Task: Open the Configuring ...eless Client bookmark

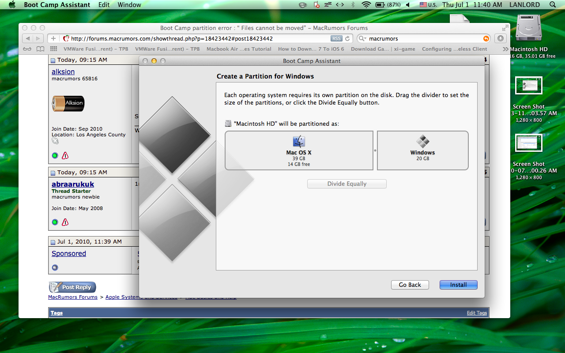Action: pos(455,49)
